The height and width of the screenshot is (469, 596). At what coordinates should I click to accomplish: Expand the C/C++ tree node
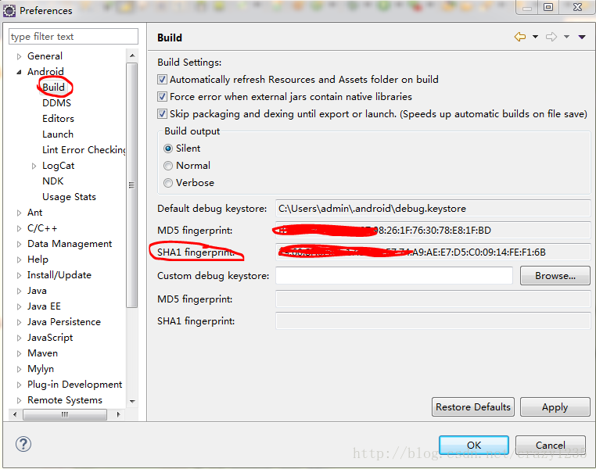point(19,228)
